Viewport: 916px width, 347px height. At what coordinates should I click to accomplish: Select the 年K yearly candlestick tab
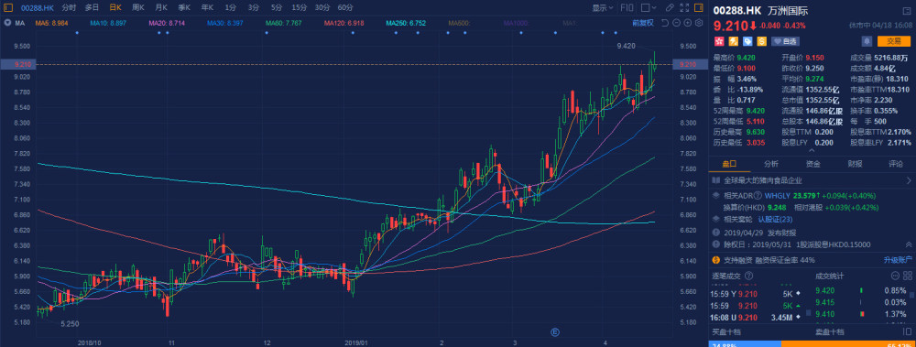coord(207,7)
